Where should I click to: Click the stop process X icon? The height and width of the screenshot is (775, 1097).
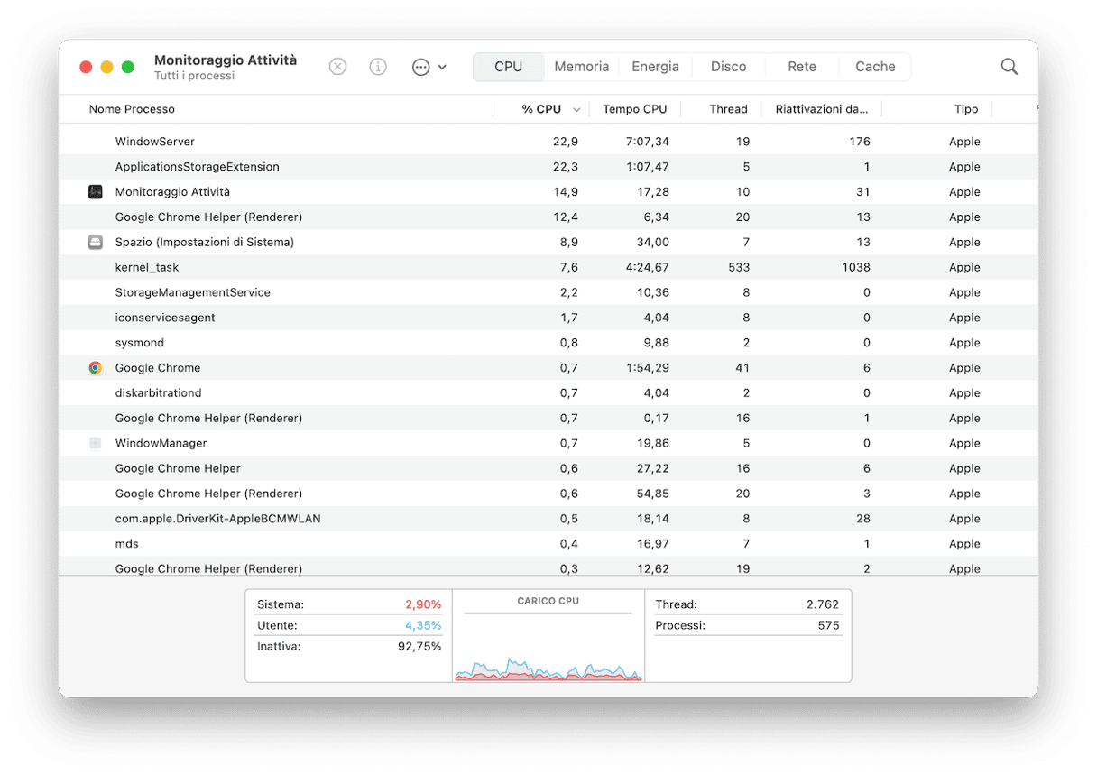click(x=337, y=67)
